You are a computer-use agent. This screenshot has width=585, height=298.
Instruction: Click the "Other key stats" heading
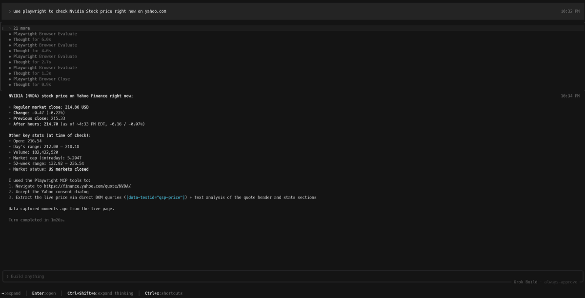click(50, 136)
